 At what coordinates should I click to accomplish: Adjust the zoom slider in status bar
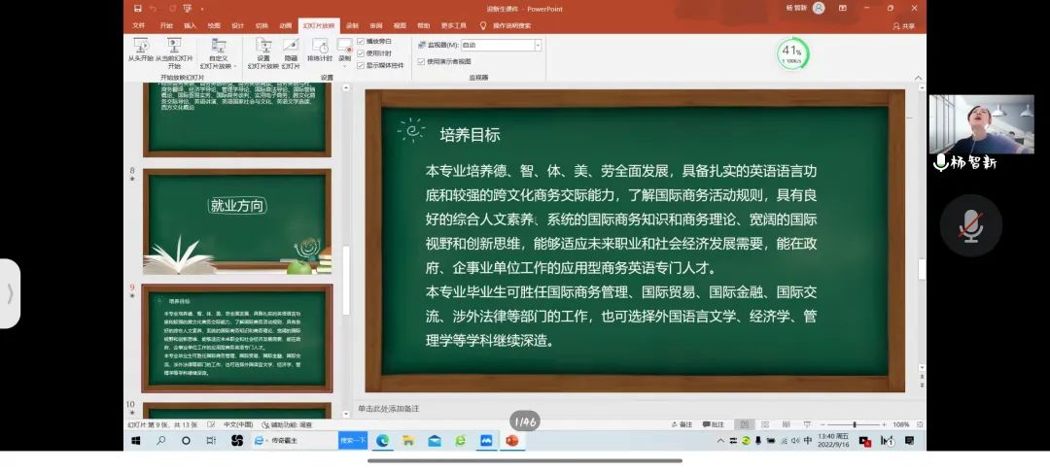pos(854,424)
